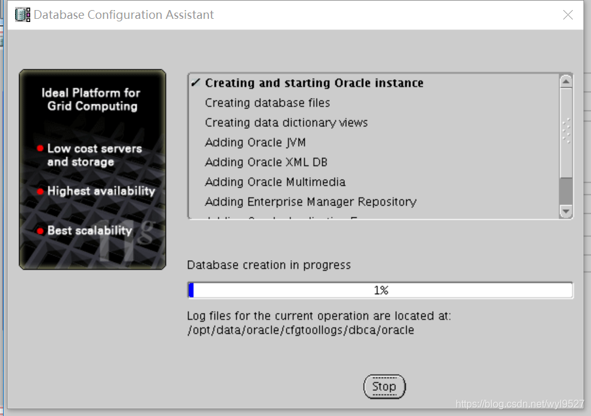Click the scroll up arrow in steps list

566,81
